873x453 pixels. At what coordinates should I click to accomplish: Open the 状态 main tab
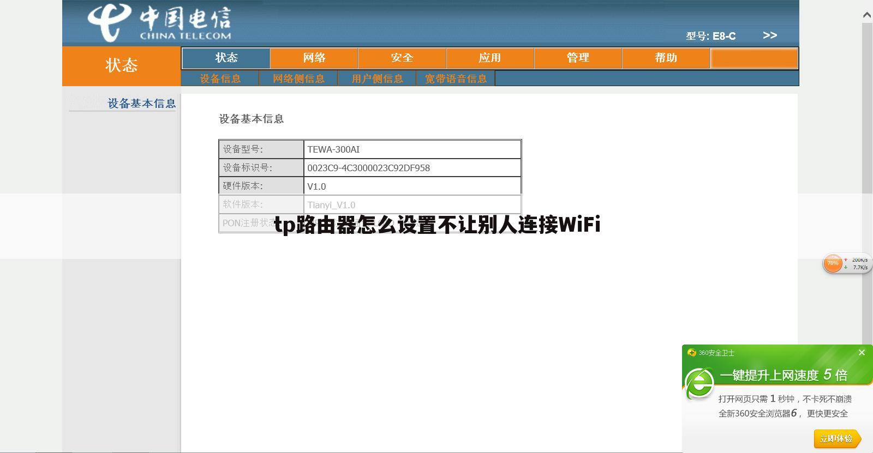(x=226, y=58)
